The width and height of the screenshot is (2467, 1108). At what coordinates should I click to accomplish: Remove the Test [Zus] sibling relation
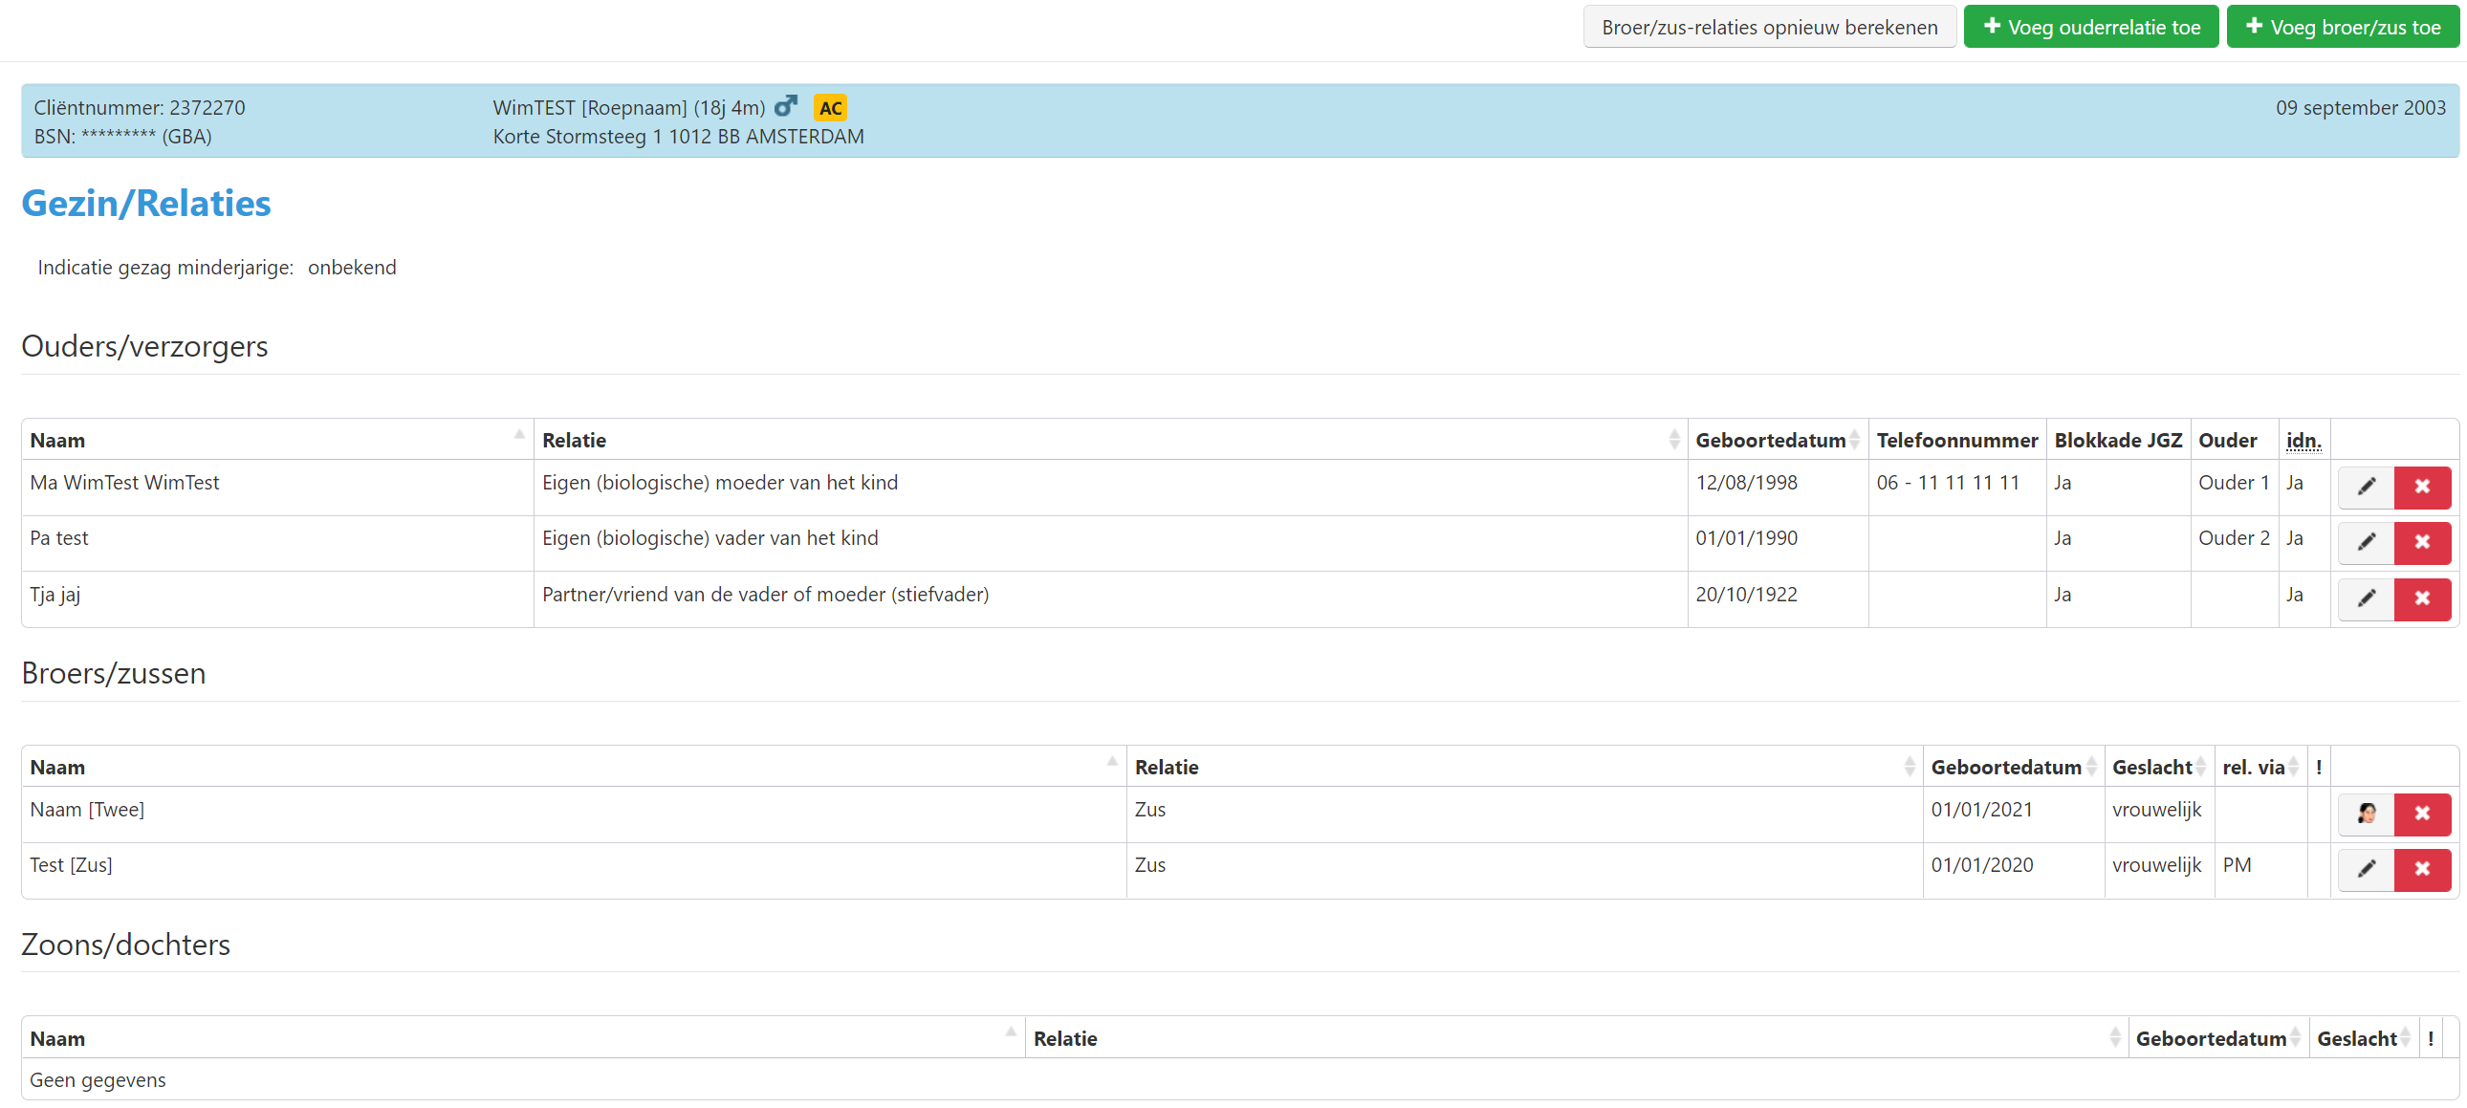2422,870
